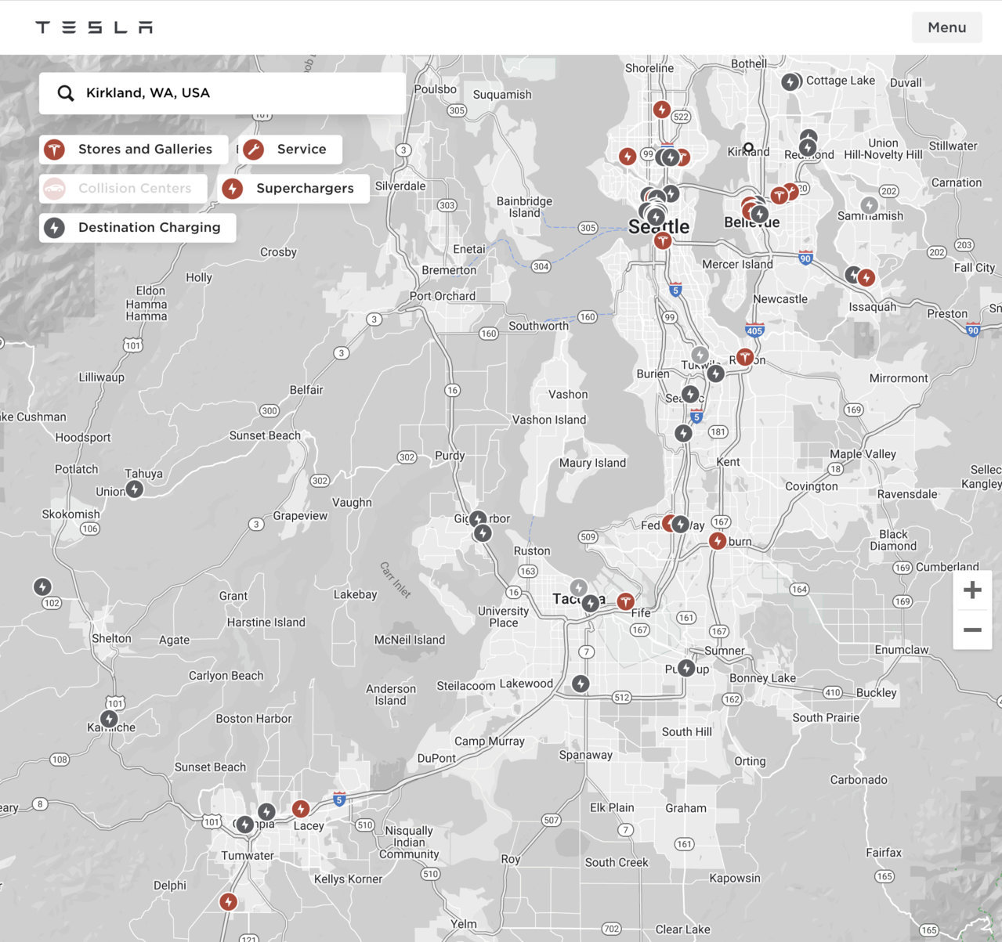Select Federal Way destination charger pin
The image size is (1002, 942).
(x=681, y=525)
